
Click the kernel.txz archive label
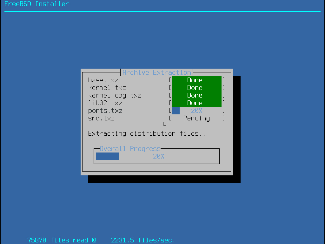click(107, 88)
